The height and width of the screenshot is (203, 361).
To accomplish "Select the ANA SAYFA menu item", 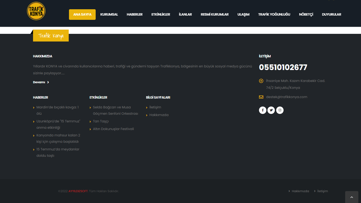I will (82, 15).
